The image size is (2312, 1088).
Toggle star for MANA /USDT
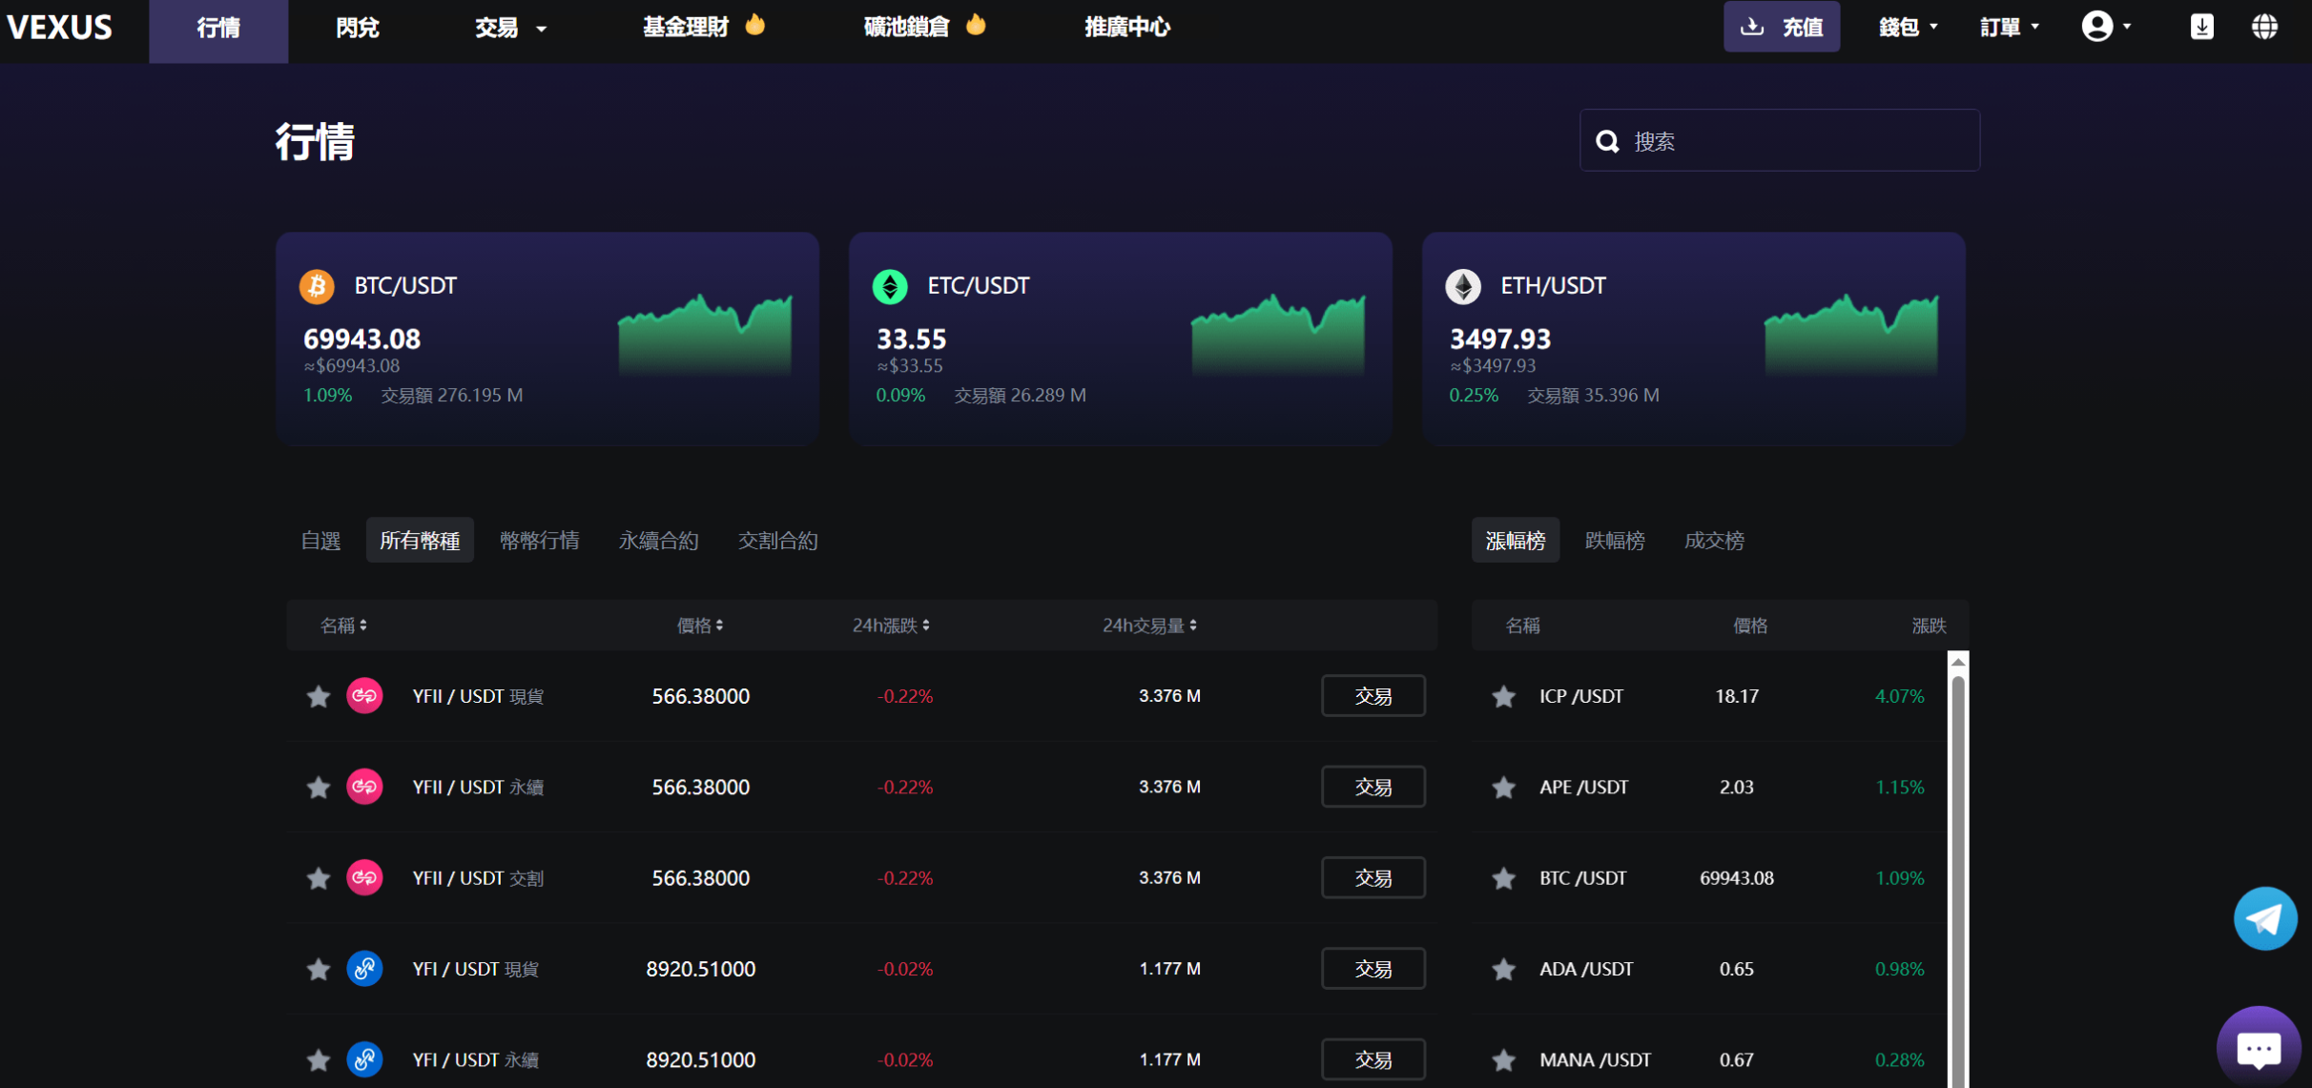click(x=1504, y=1059)
